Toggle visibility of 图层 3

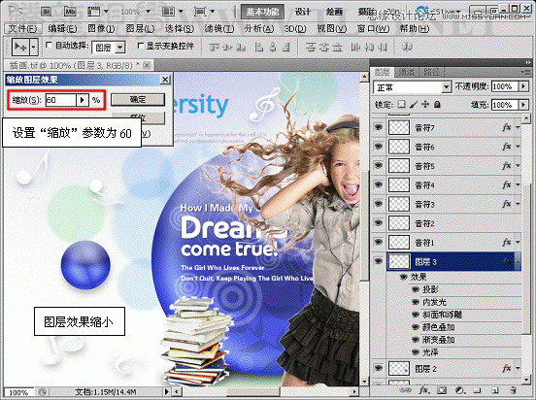pos(378,261)
